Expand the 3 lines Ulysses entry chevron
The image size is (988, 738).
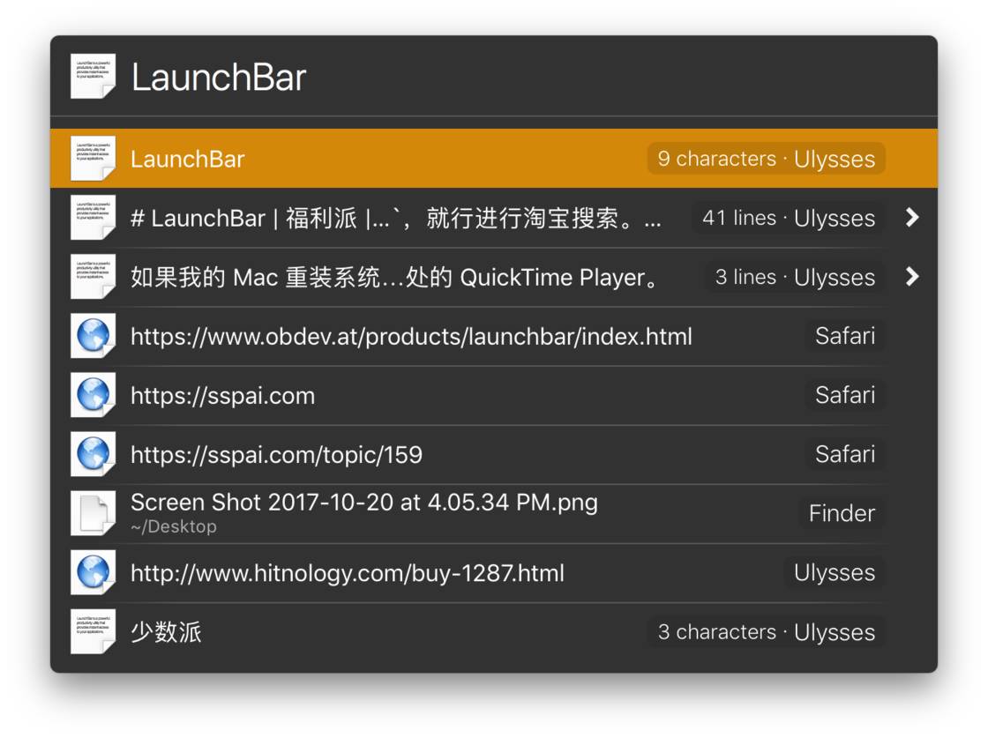point(912,277)
